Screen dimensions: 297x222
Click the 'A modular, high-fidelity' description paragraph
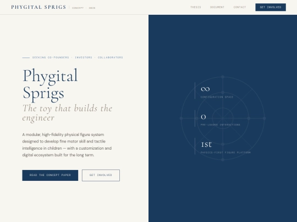[67, 145]
